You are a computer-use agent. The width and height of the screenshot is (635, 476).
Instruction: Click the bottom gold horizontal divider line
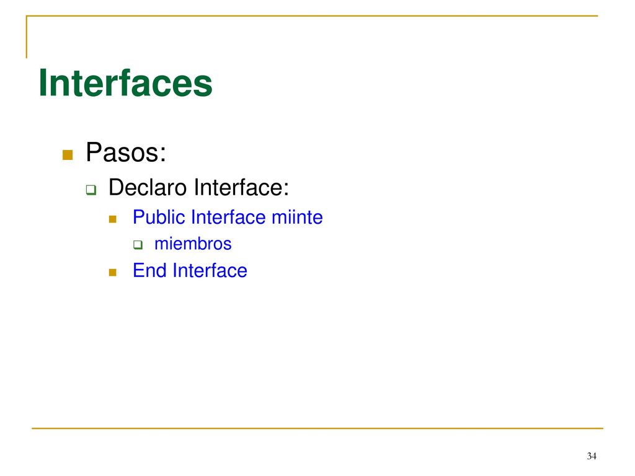tap(317, 428)
